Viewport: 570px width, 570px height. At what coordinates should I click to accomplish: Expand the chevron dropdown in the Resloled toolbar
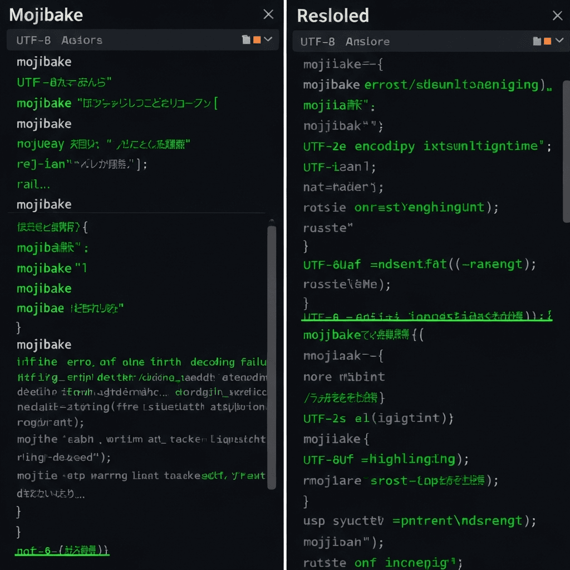(558, 41)
